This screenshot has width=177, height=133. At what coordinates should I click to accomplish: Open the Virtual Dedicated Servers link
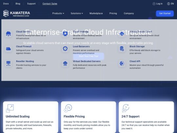coord(87,61)
